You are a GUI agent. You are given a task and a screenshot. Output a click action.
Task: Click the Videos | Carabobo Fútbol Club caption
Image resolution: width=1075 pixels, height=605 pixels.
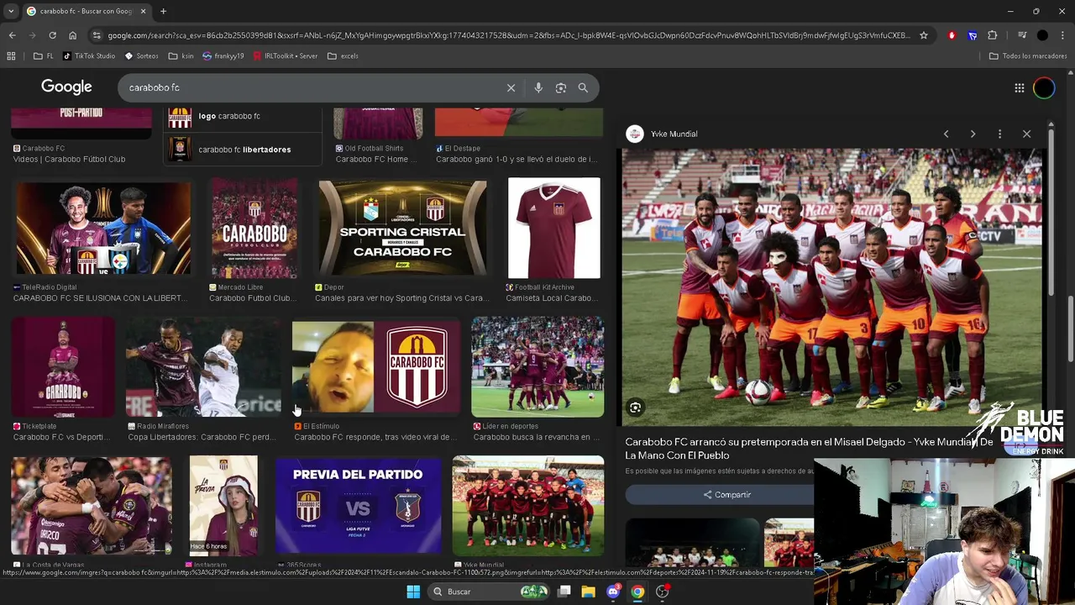69,159
